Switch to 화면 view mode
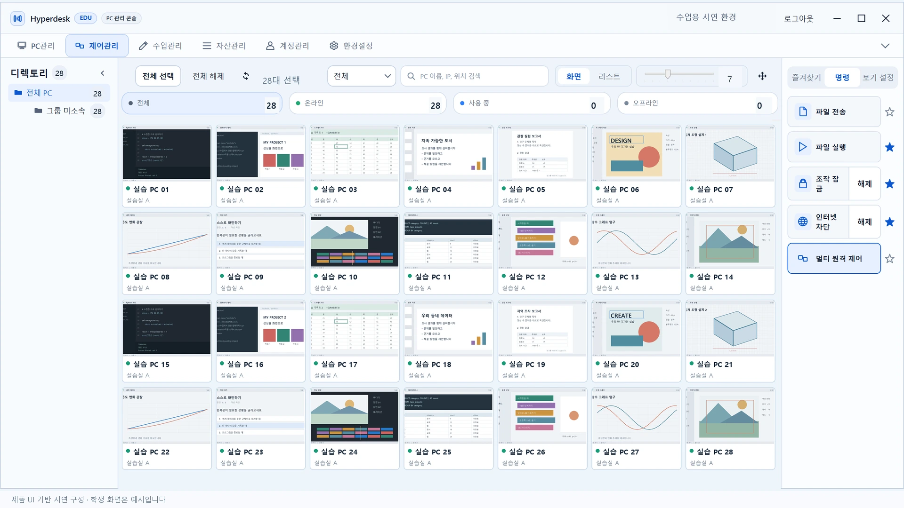The width and height of the screenshot is (904, 508). (573, 76)
